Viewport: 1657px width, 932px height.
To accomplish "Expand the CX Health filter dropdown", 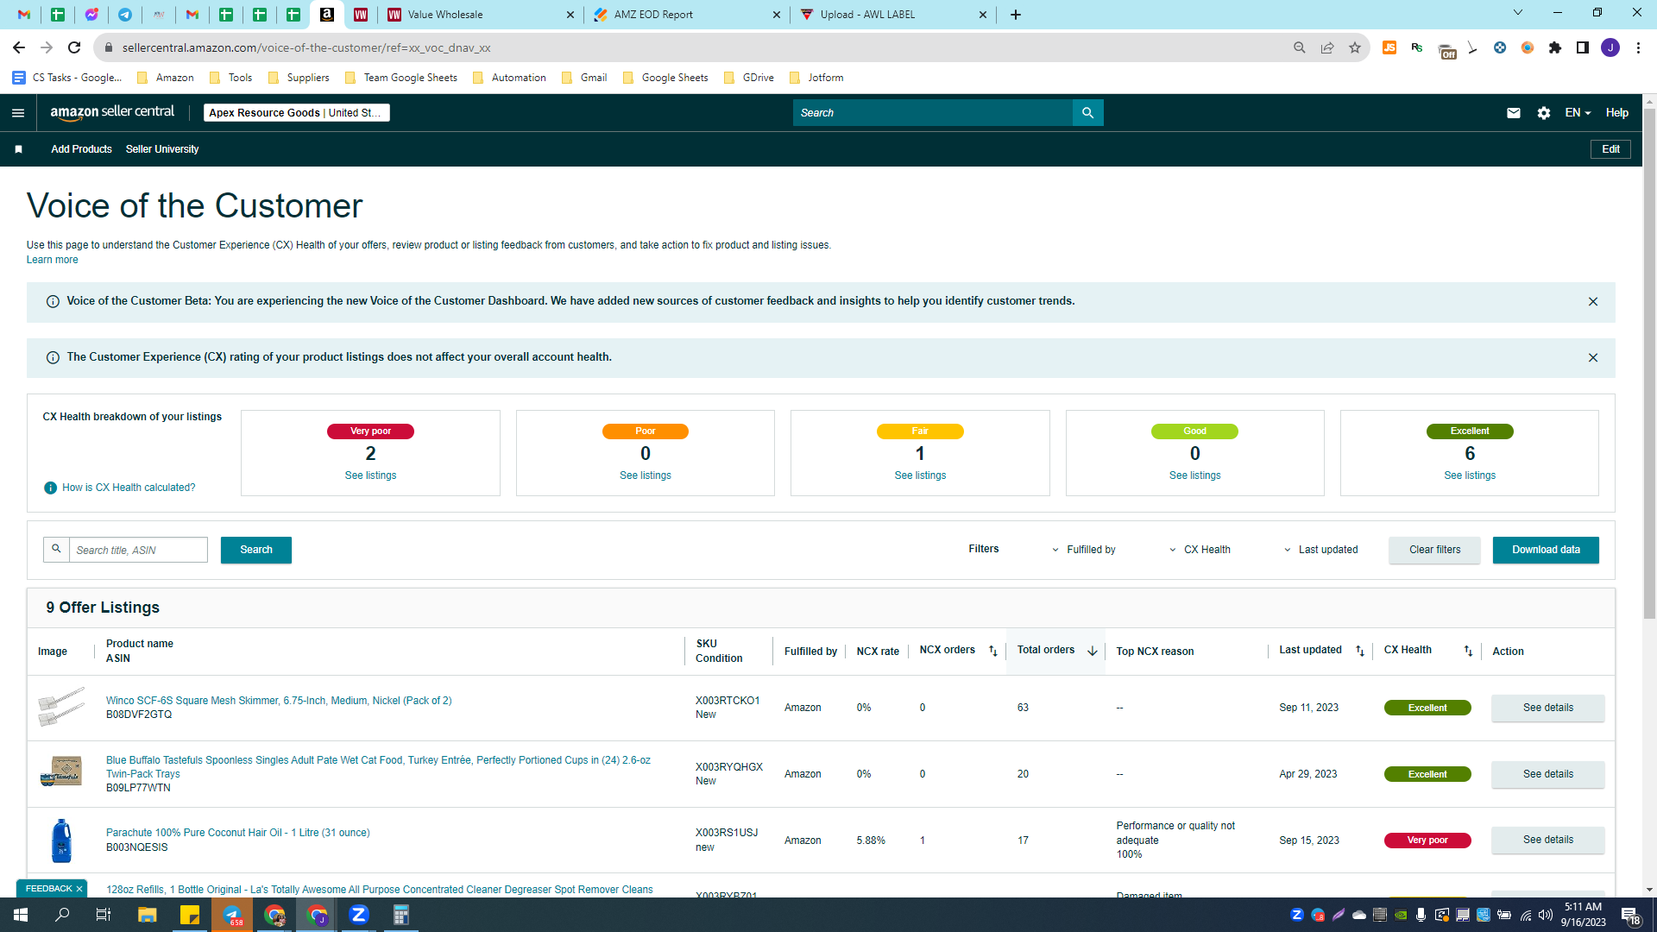I will (x=1200, y=551).
